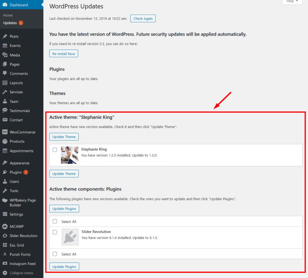Viewport: 308px width, 278px height.
Task: Tick the top Select All checkbox
Action: pyautogui.click(x=55, y=222)
